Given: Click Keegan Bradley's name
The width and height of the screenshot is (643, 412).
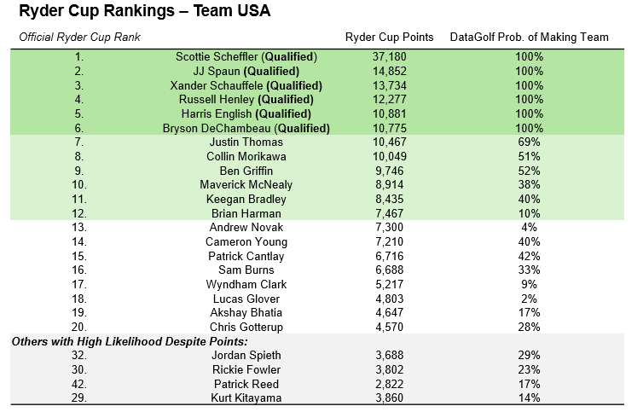Looking at the screenshot, I should (246, 200).
